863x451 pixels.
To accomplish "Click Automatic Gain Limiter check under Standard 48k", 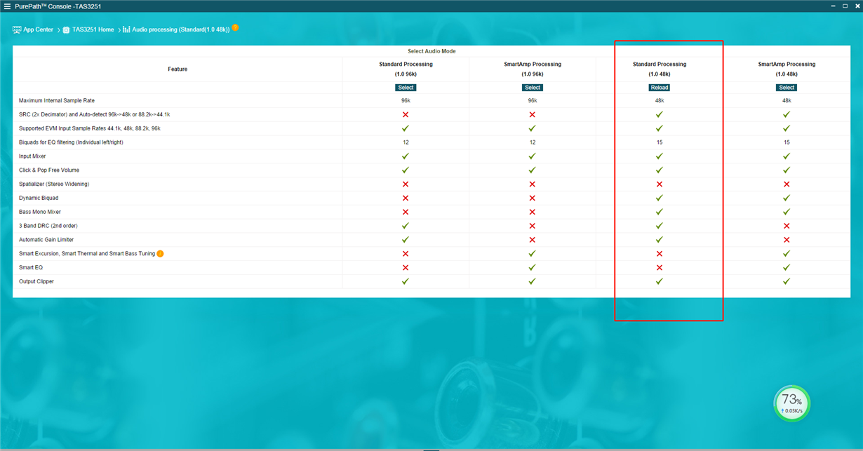I will [660, 240].
